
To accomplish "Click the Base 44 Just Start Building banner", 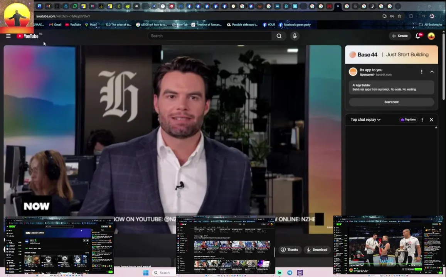I will pos(391,55).
